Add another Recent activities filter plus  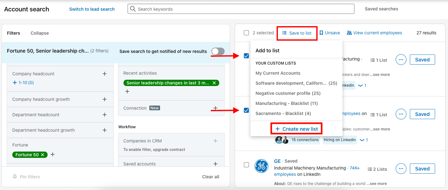click(127, 91)
